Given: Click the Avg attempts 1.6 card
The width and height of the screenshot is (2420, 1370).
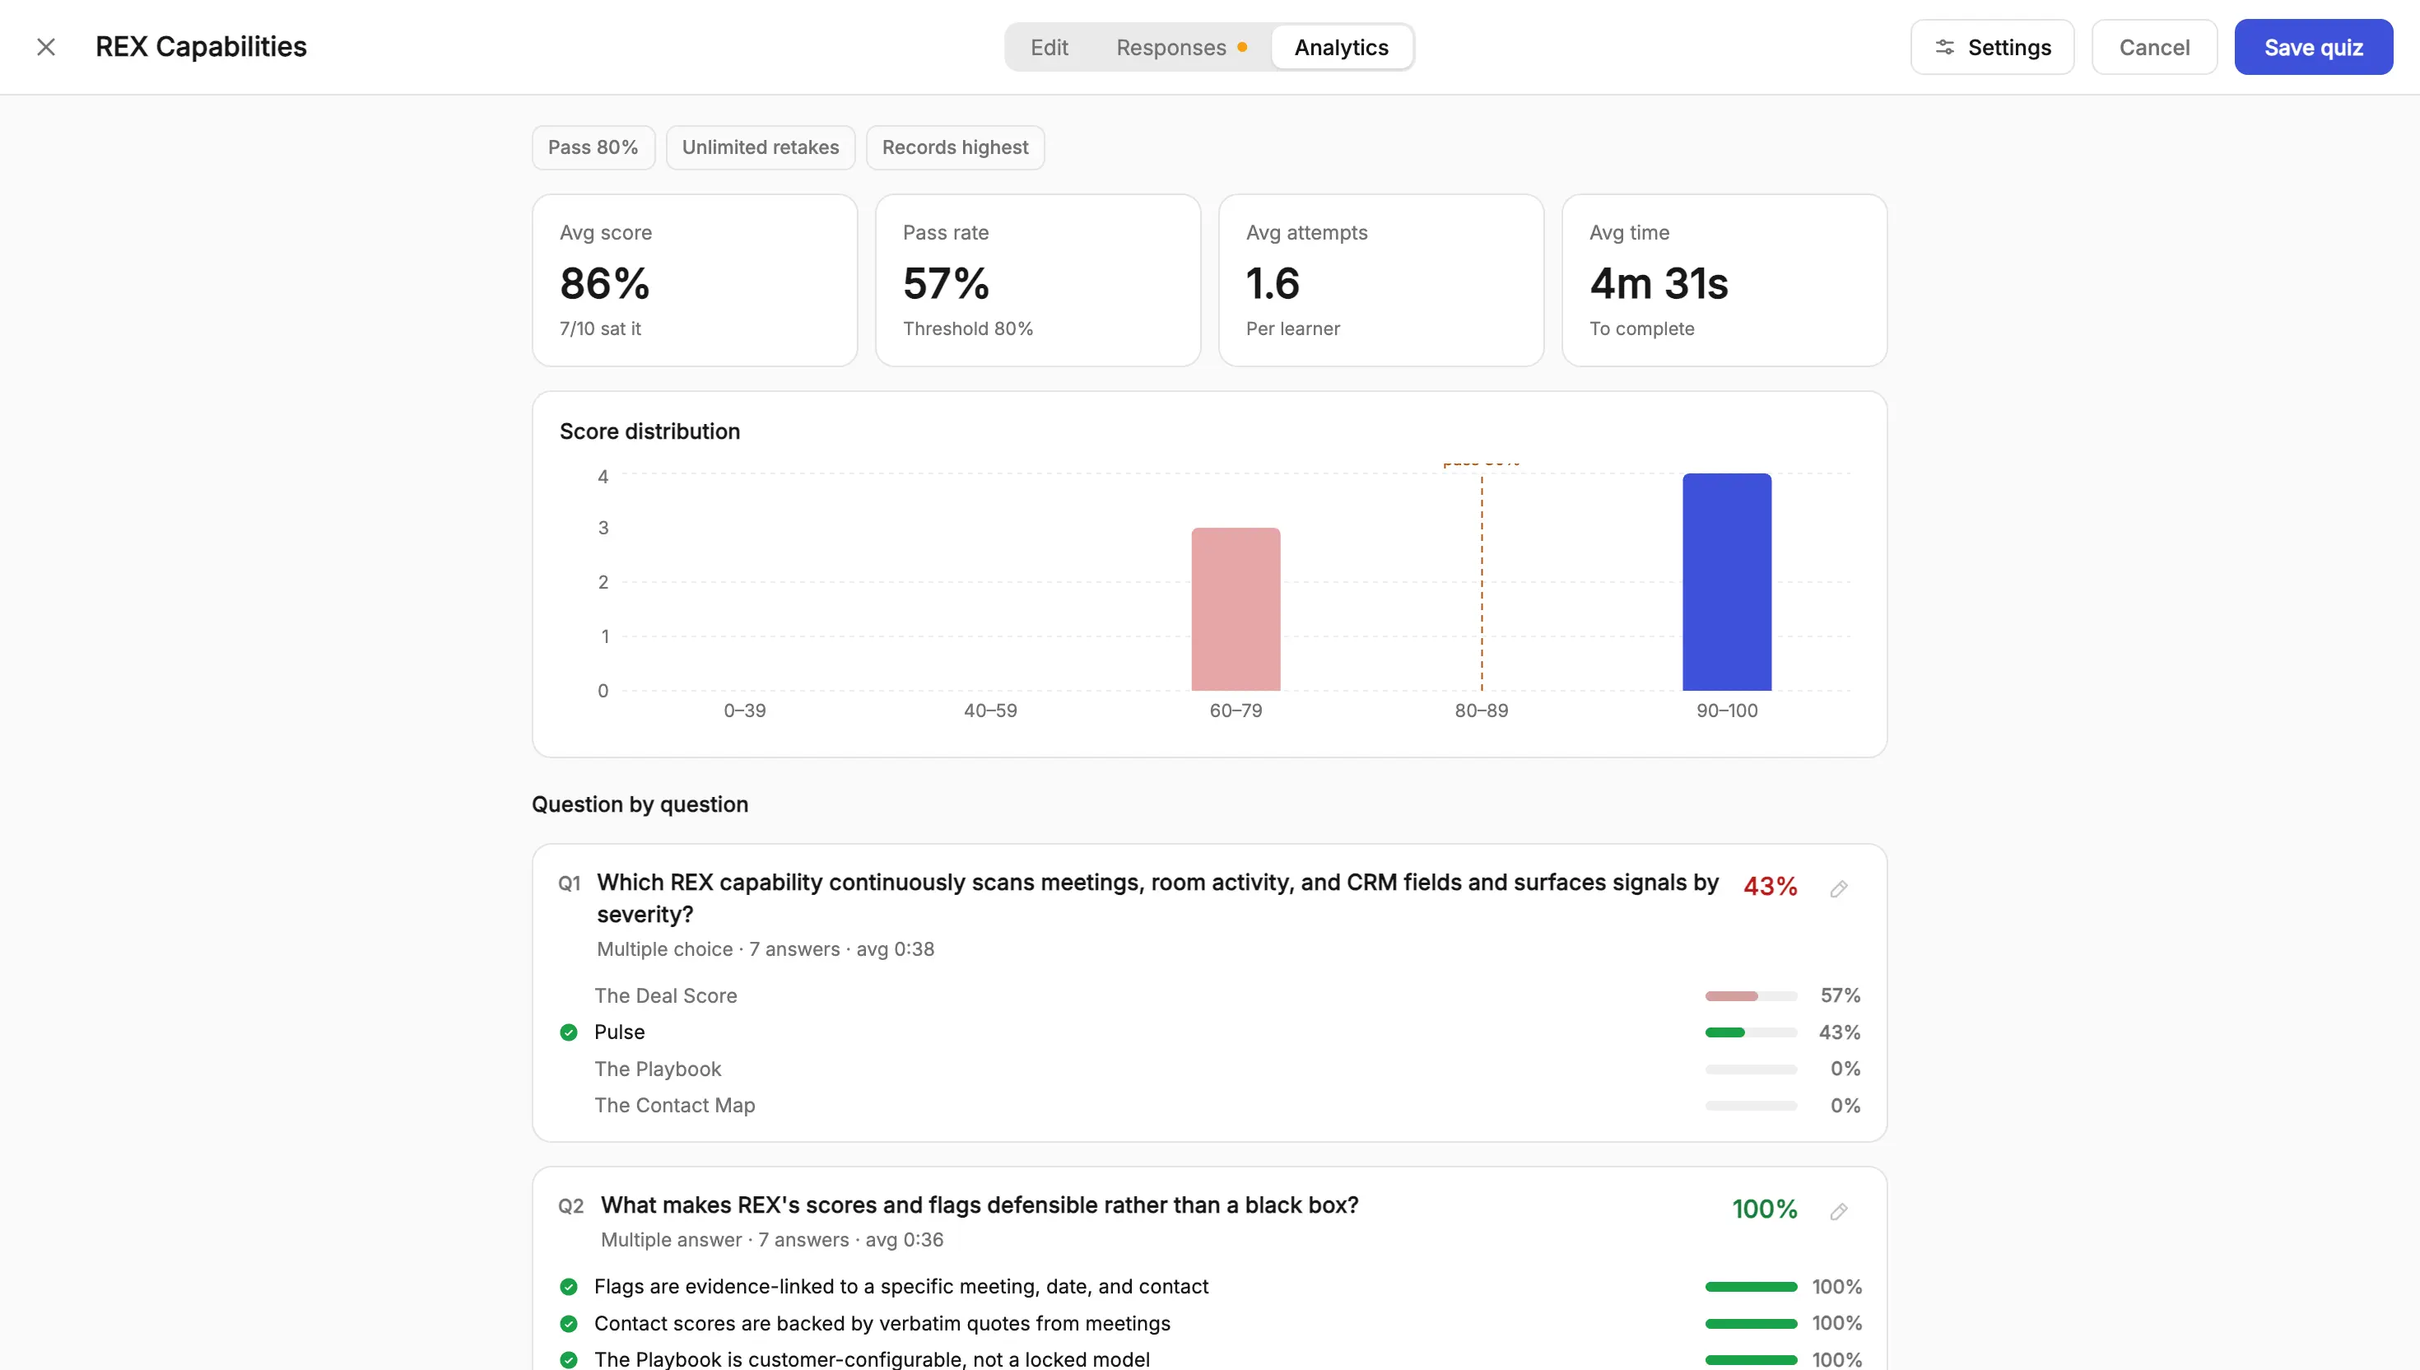Looking at the screenshot, I should point(1382,281).
